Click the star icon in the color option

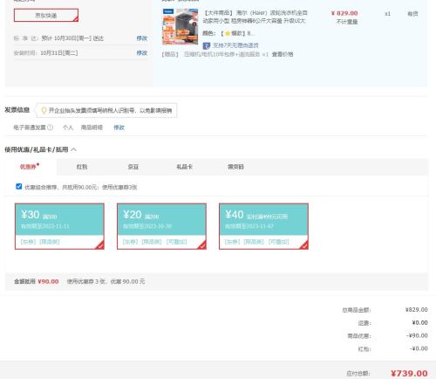tap(228, 33)
